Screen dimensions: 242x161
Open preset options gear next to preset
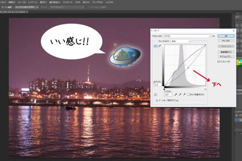(214, 36)
